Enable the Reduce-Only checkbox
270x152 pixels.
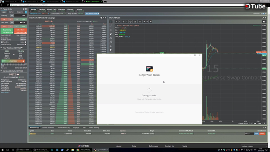(x=25, y=44)
